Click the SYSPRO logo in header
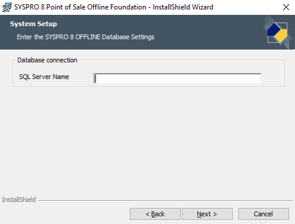The image size is (295, 224). (278, 33)
